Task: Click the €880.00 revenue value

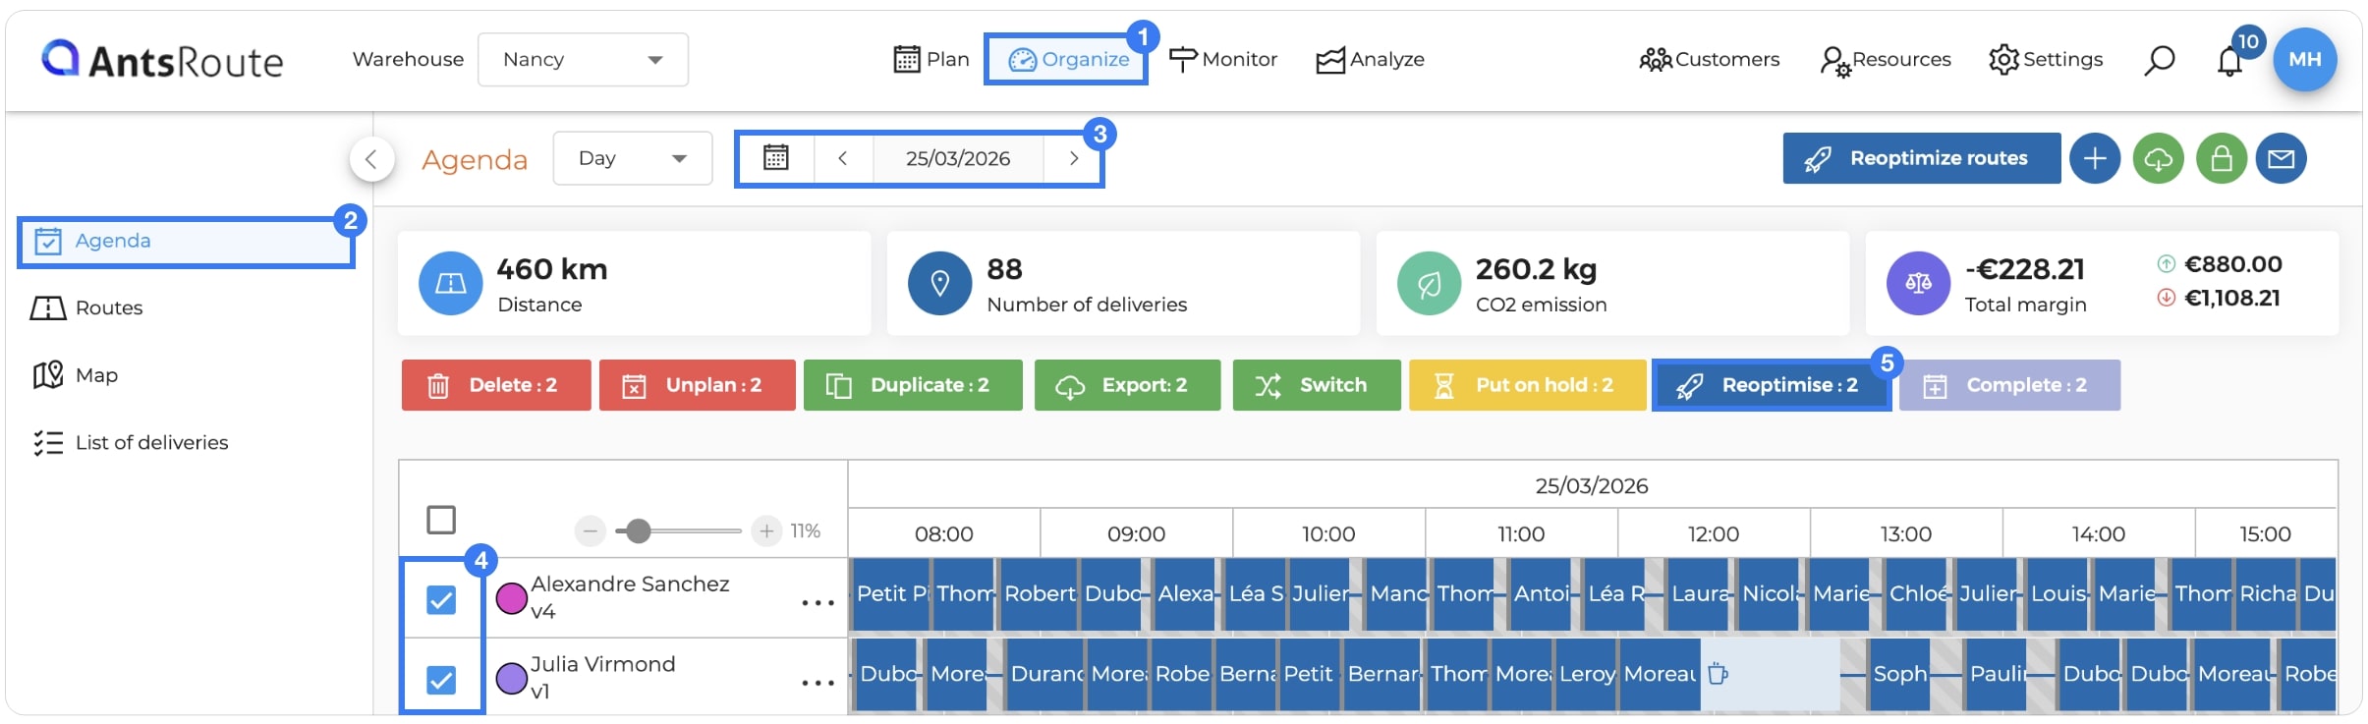Action: click(2232, 264)
